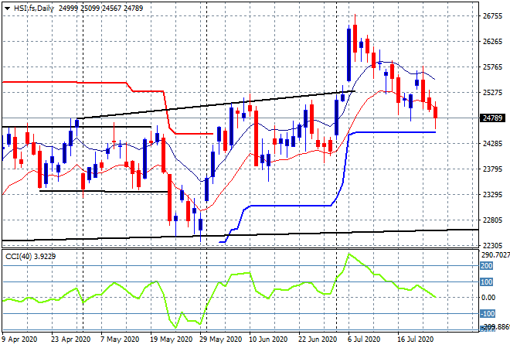Click the 26265 price axis label

[492, 41]
